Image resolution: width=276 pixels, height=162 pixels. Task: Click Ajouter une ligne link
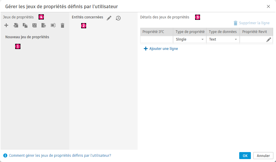point(161,49)
